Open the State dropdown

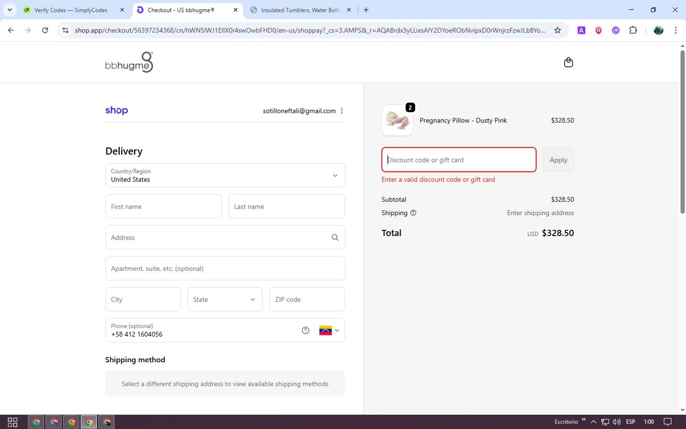coord(225,300)
